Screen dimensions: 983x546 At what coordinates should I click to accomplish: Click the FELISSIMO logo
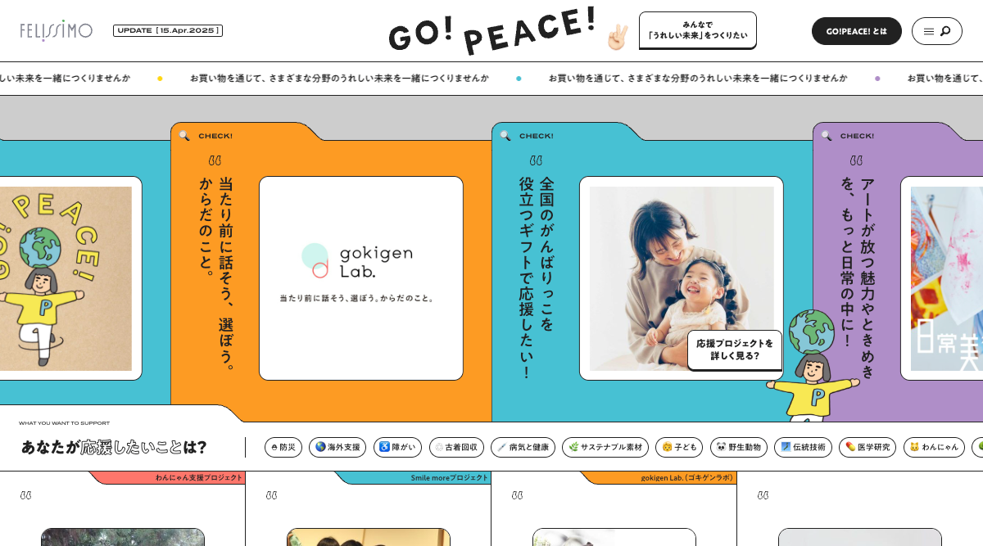(x=57, y=30)
